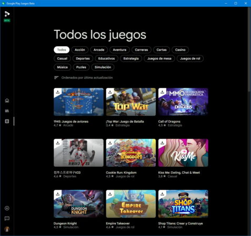This screenshot has width=251, height=236.
Task: Click the vertical scrollbar thumb
Action: point(249,49)
